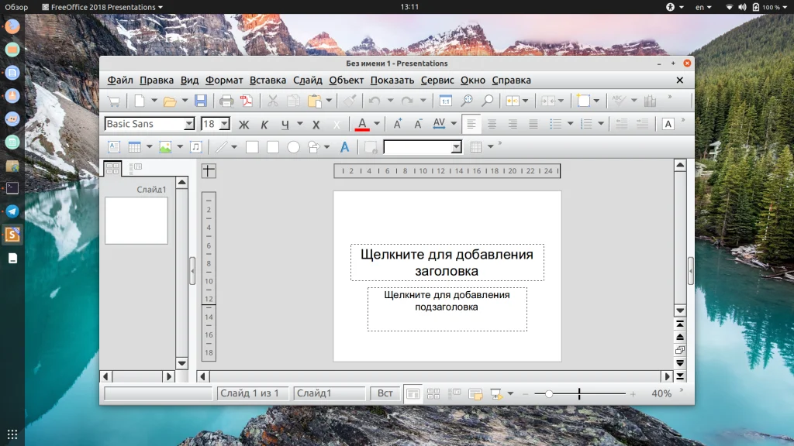Open the Файл menu
Viewport: 794px width, 446px height.
[120, 80]
